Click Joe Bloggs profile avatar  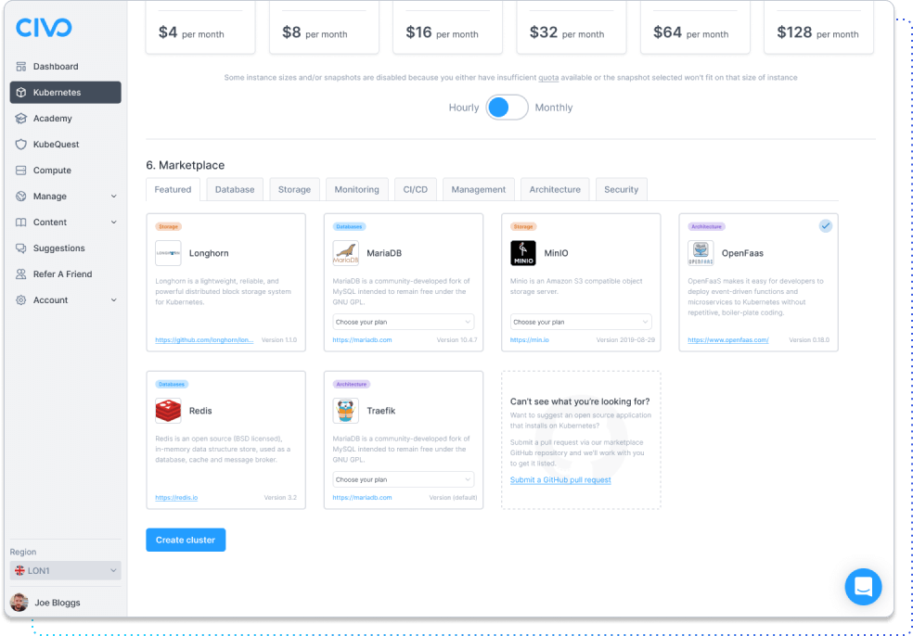click(19, 603)
